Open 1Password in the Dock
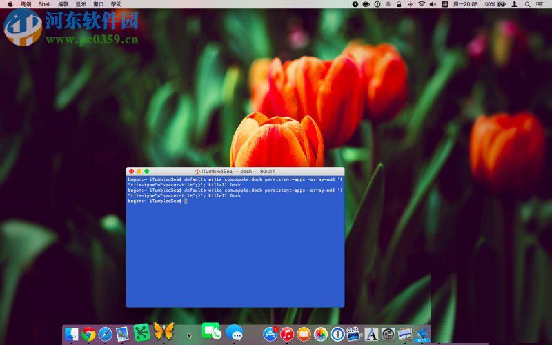The image size is (552, 345). click(337, 334)
